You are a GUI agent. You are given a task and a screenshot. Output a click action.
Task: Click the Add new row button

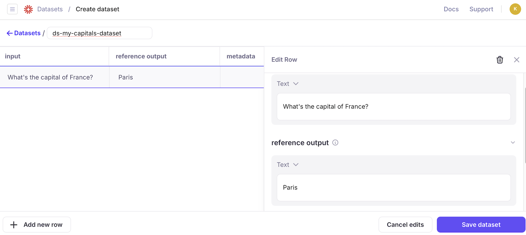37,224
